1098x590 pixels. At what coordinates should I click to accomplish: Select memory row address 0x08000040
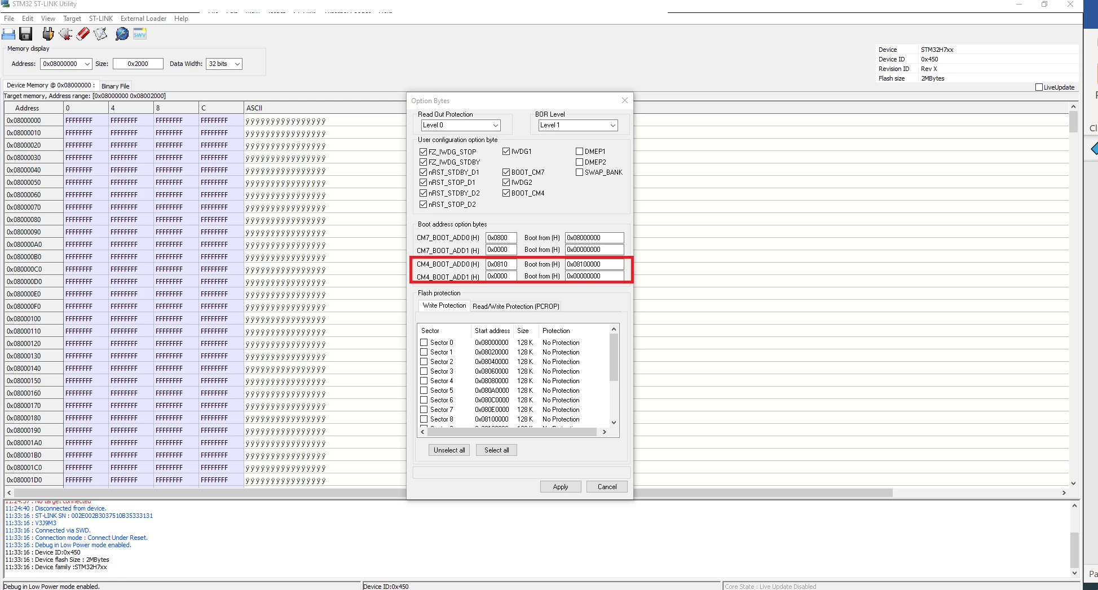[24, 170]
